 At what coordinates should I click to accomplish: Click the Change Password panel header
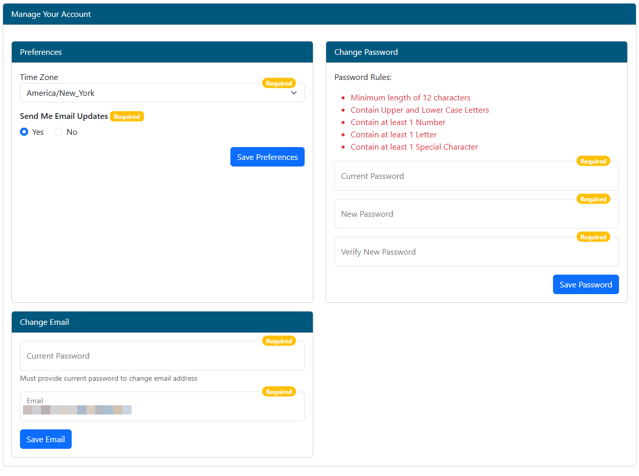(x=476, y=52)
